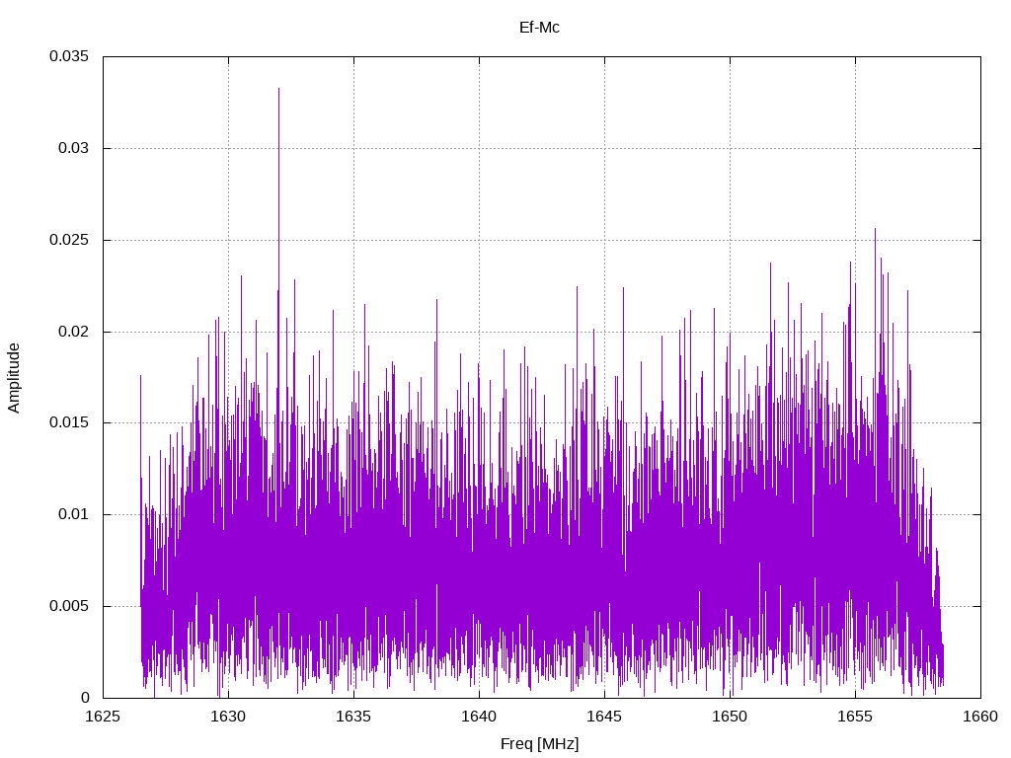Click the x-axis tick label 1635

click(x=354, y=717)
